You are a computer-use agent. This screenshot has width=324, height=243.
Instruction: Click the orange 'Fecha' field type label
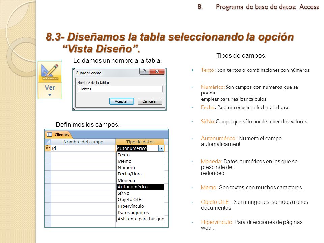[208, 107]
